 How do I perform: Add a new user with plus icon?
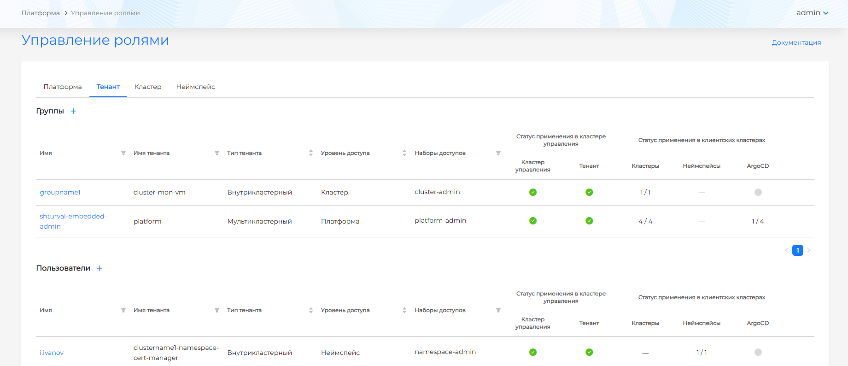coord(99,268)
